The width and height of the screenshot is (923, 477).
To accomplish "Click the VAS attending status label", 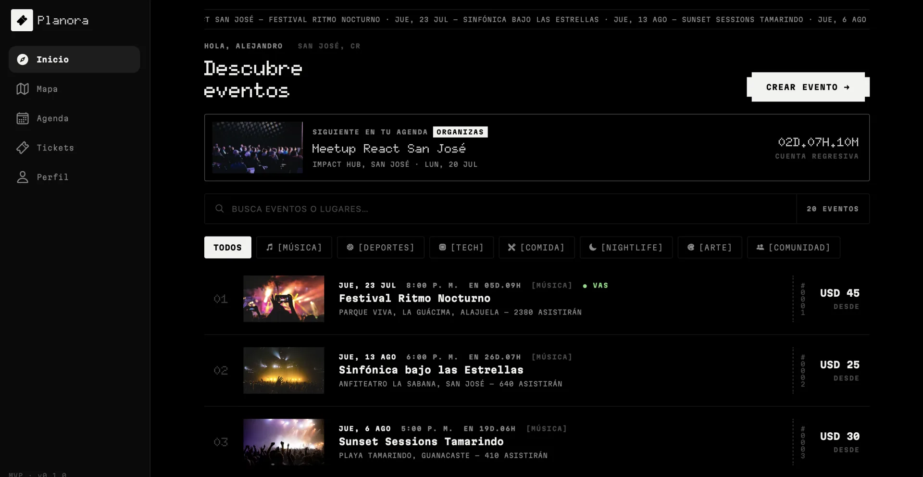I will [596, 286].
